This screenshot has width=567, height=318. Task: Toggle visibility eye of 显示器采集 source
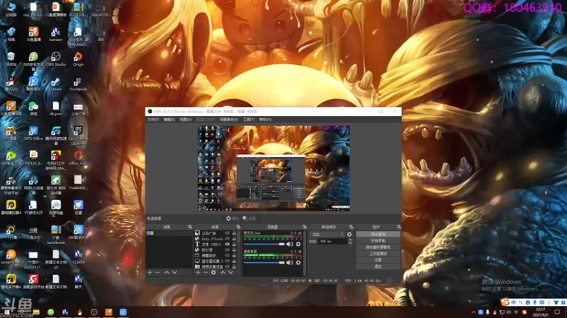228,261
